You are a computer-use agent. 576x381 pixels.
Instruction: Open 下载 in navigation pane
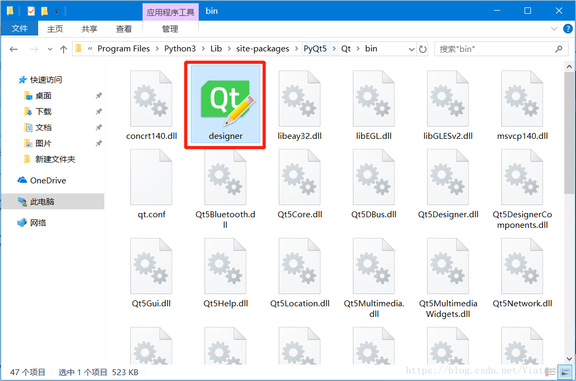click(43, 112)
